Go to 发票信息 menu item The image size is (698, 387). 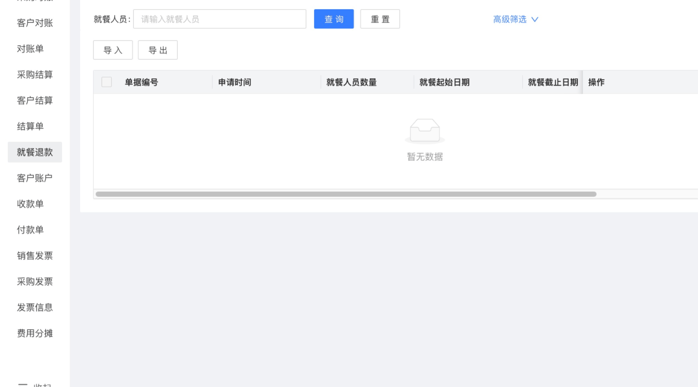[x=35, y=307]
